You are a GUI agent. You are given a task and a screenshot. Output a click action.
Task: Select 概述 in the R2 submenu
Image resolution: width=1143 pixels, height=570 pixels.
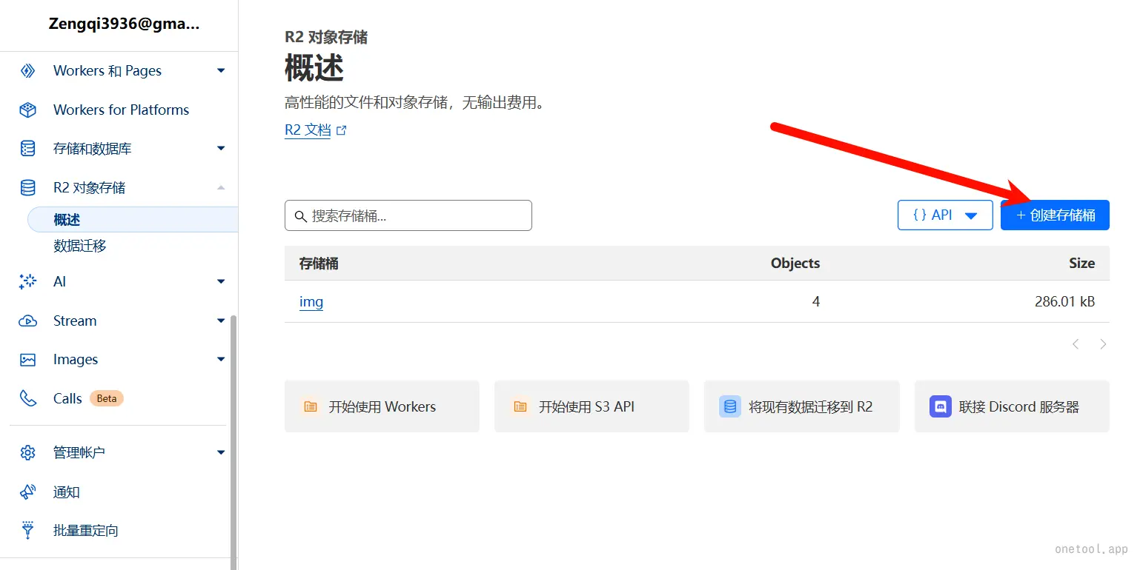point(67,220)
